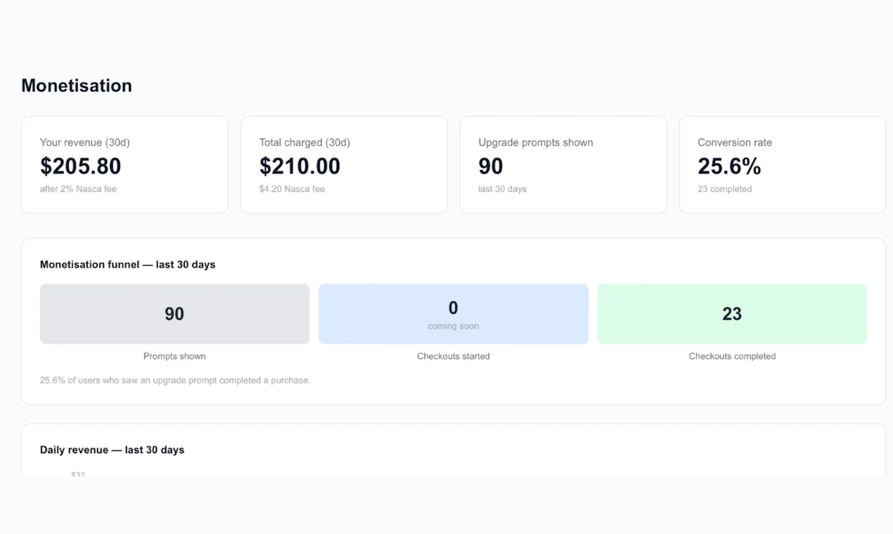Image resolution: width=893 pixels, height=534 pixels.
Task: Click the grey Prompts shown funnel bar
Action: coord(175,314)
